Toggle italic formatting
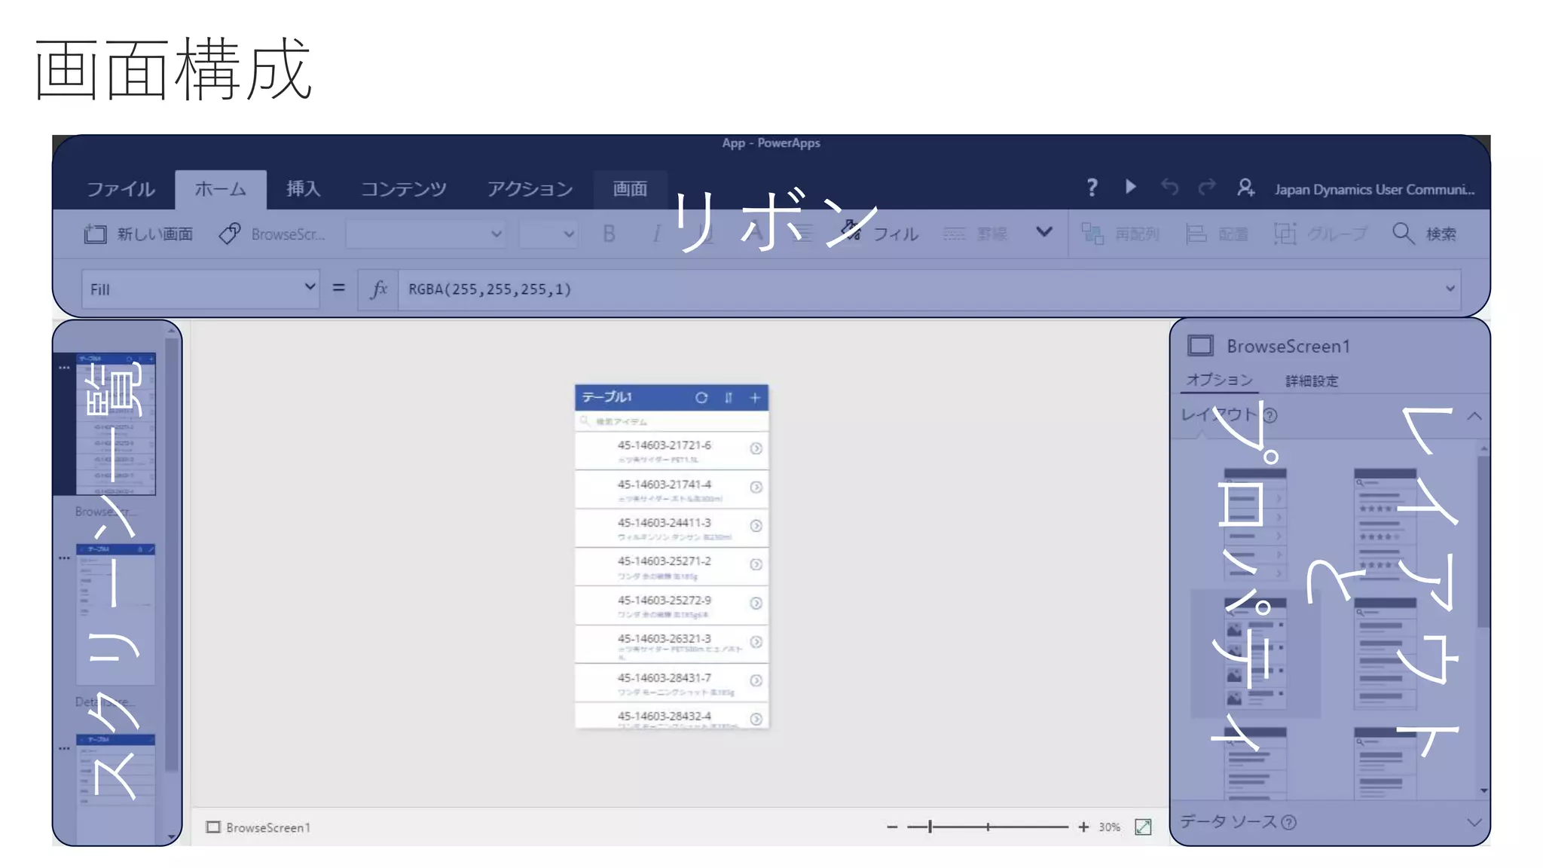 [x=656, y=234]
